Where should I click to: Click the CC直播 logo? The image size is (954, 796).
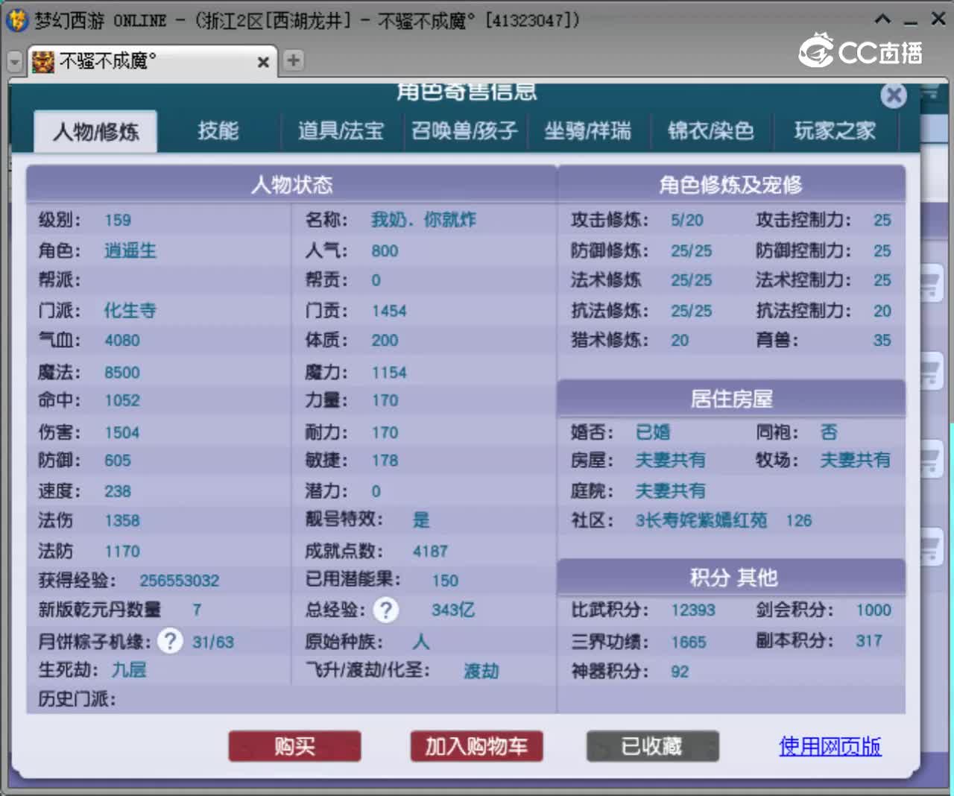[x=861, y=51]
